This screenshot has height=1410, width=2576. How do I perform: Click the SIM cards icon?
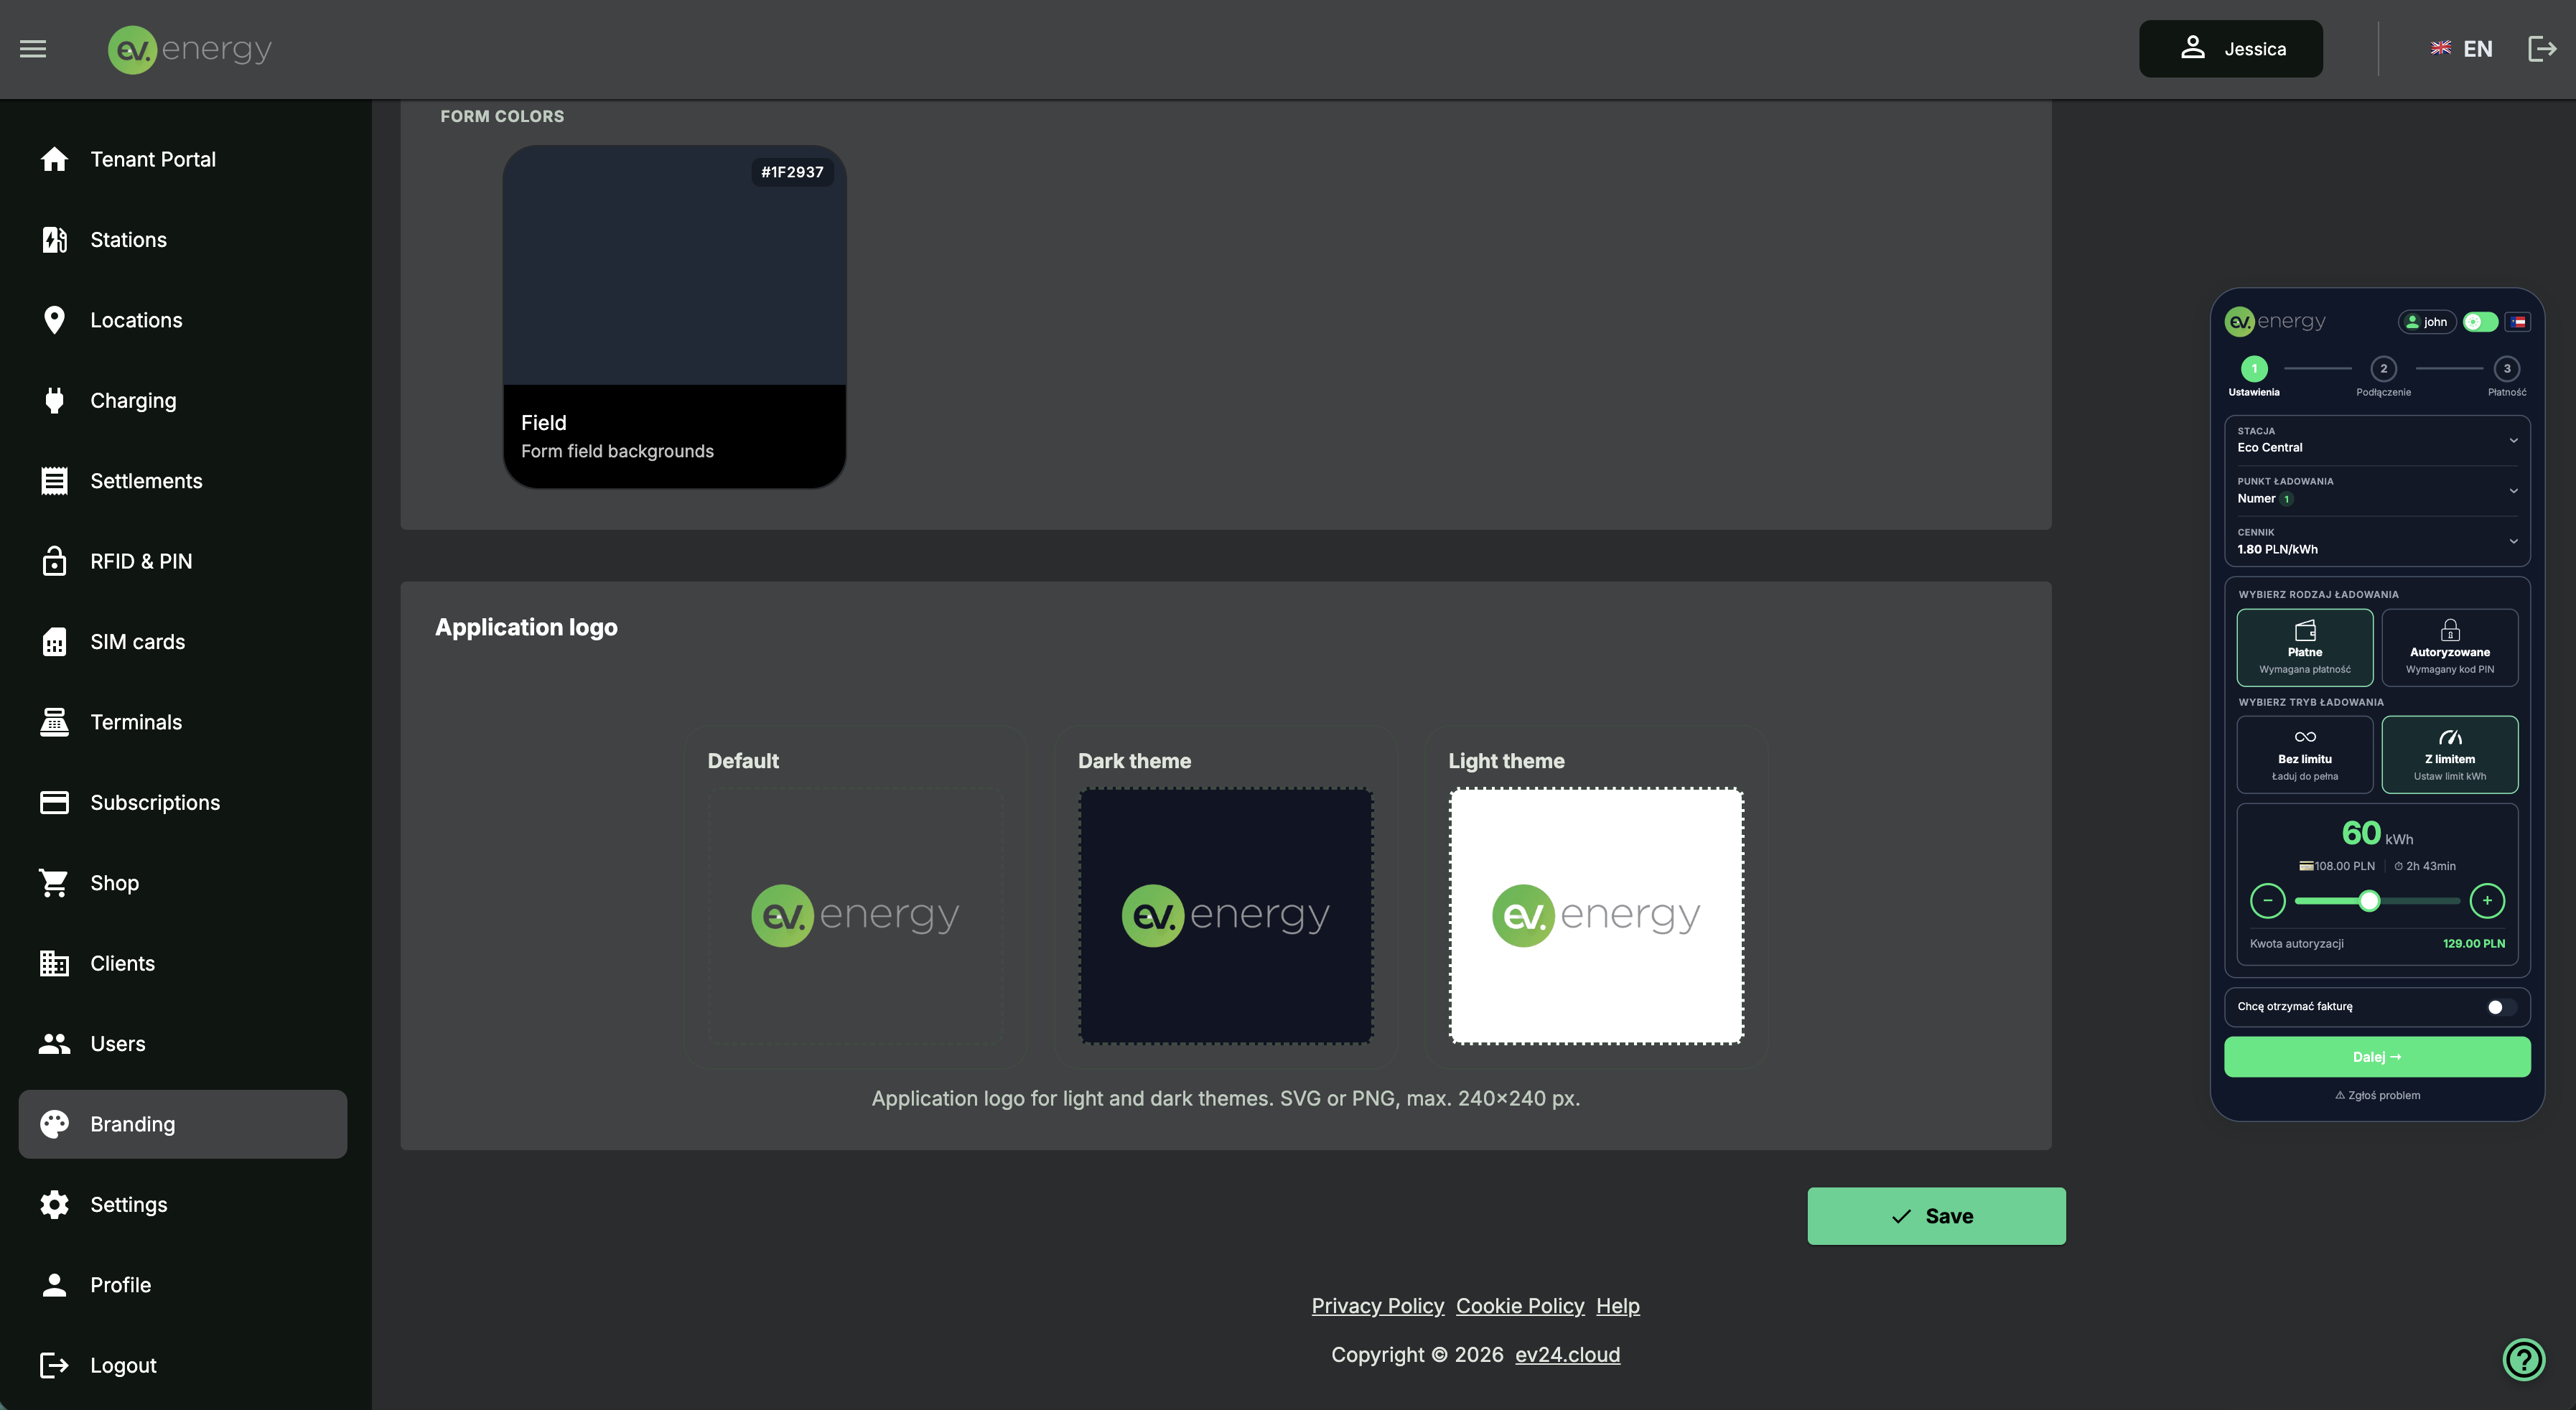[x=54, y=642]
